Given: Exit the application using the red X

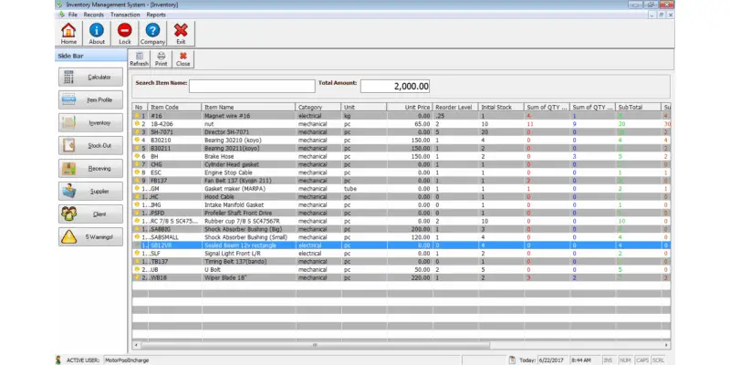Looking at the screenshot, I should tap(181, 34).
